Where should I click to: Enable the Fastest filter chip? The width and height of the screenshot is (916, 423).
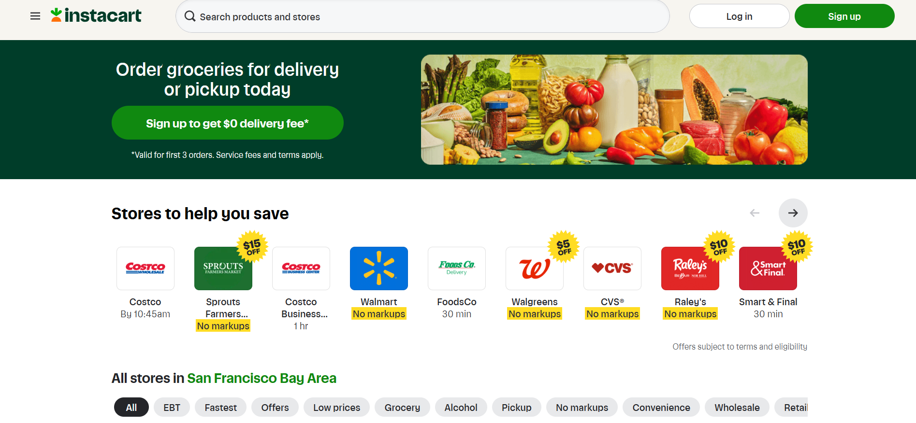pos(220,408)
